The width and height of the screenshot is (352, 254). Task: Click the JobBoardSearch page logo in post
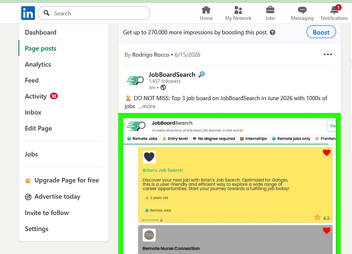coord(135,81)
